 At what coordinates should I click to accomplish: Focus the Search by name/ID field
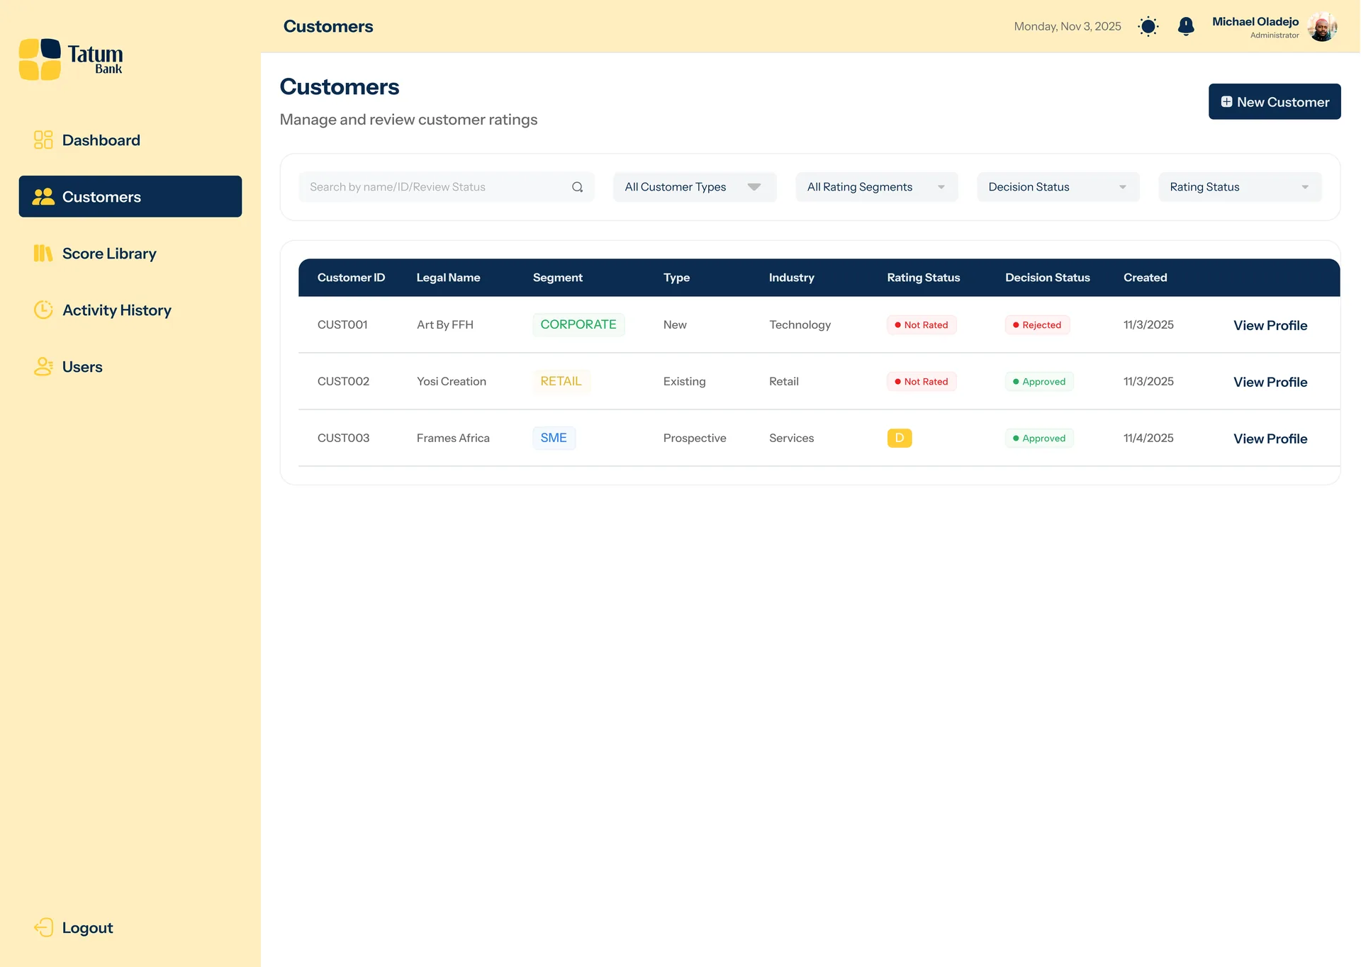(432, 187)
